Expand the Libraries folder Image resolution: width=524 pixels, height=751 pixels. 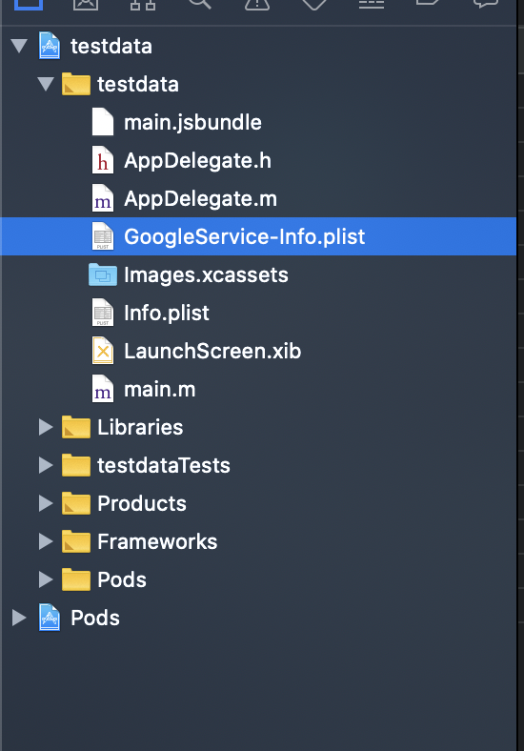click(46, 427)
